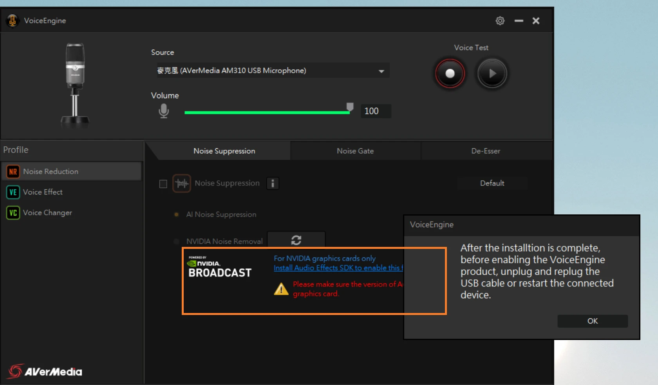Select the AI Noise Suppression radio option
Viewport: 658px width, 385px height.
click(176, 214)
